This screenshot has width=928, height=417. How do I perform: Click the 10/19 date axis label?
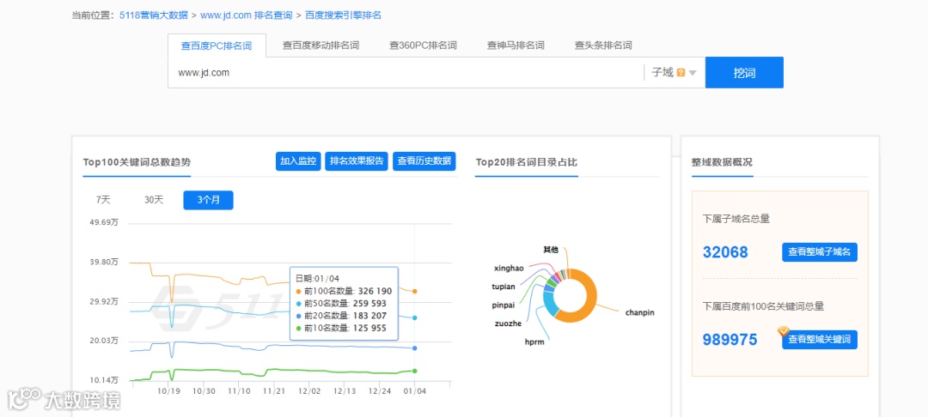[168, 391]
